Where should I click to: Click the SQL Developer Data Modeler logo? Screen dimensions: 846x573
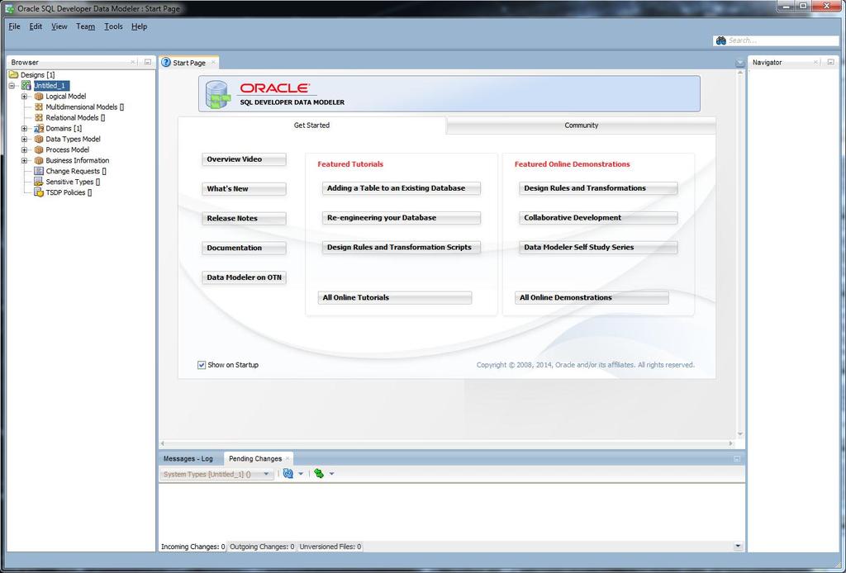click(217, 94)
